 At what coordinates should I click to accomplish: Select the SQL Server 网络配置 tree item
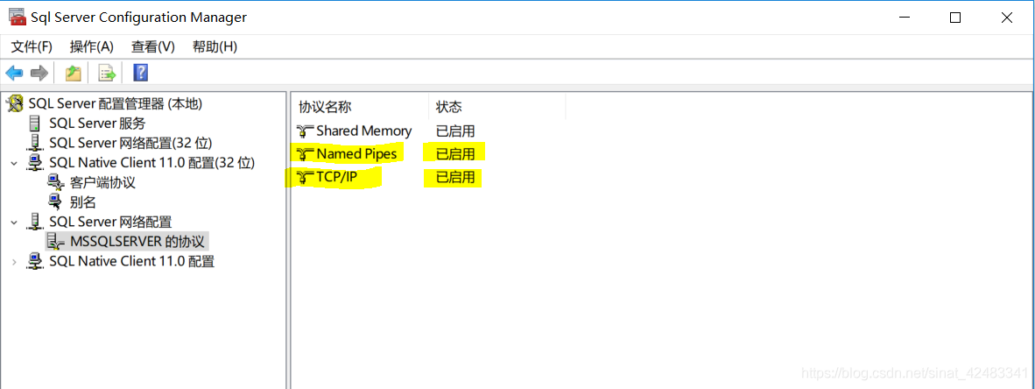110,223
